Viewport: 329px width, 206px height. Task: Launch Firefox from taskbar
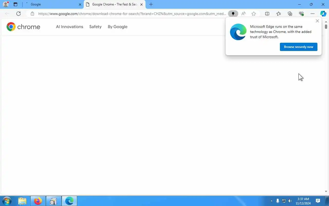(38, 201)
